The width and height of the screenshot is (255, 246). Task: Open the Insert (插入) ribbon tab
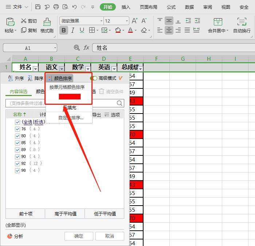126,7
